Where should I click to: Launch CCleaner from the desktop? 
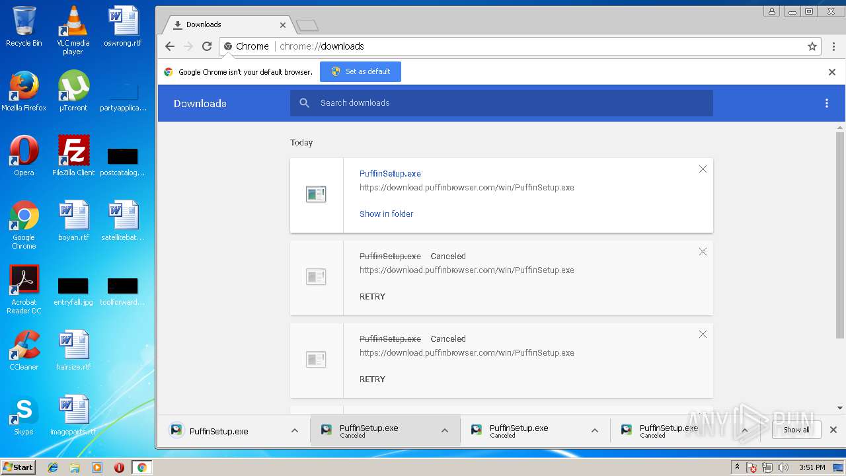coord(24,350)
